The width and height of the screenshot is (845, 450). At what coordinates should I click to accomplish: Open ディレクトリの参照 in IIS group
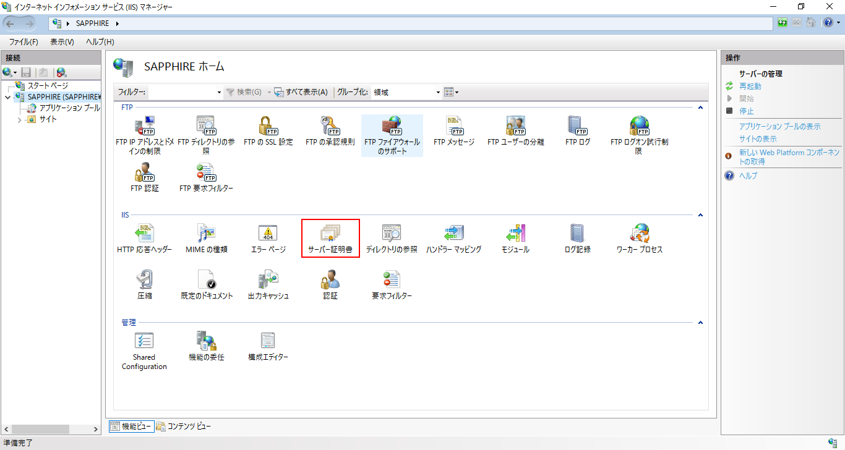pos(392,239)
